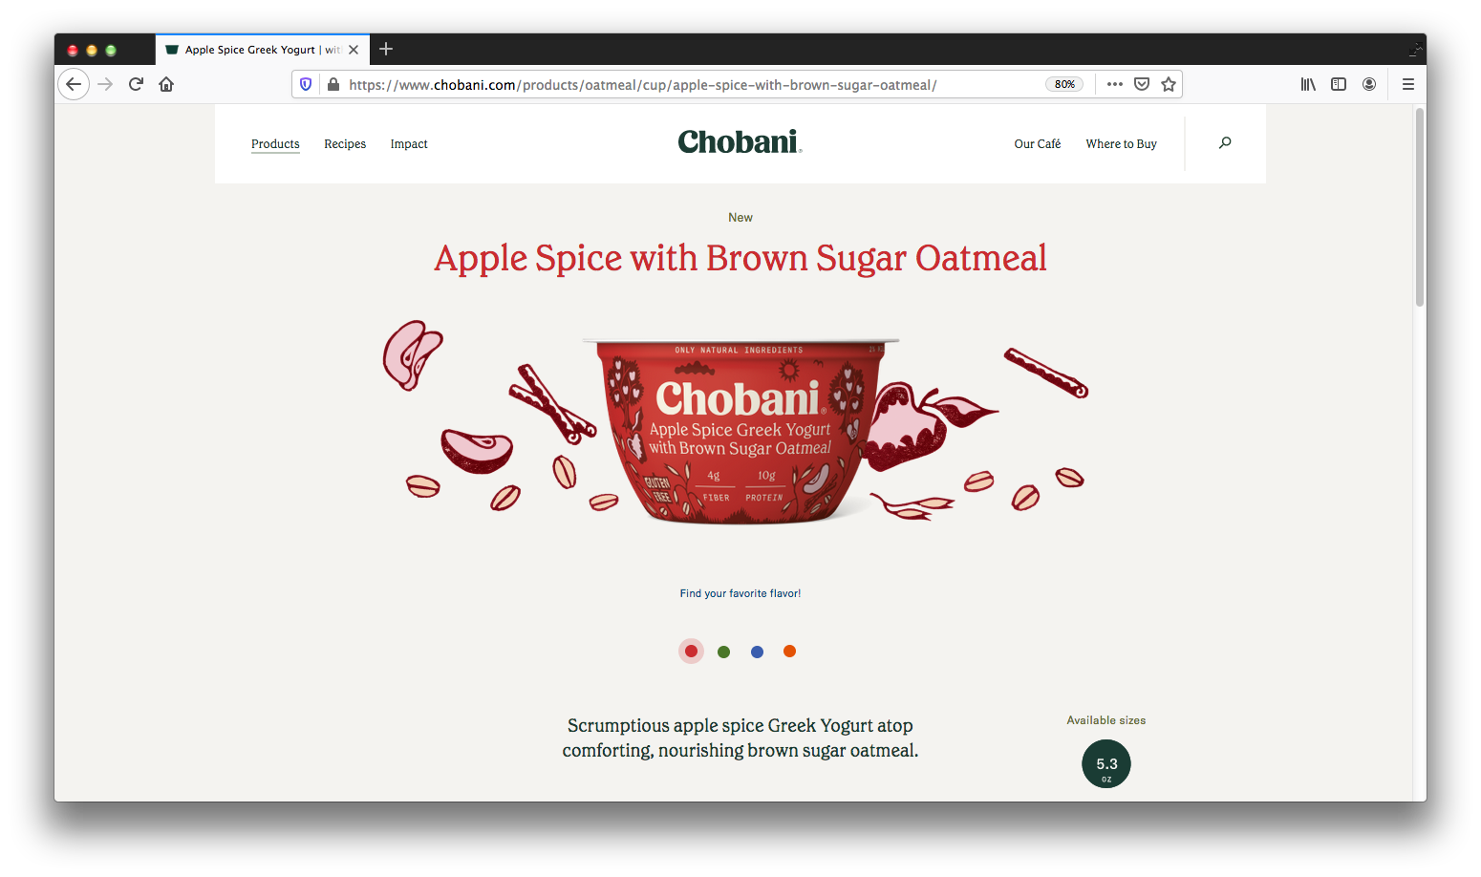
Task: Open the Our Café link
Action: pyautogui.click(x=1038, y=144)
